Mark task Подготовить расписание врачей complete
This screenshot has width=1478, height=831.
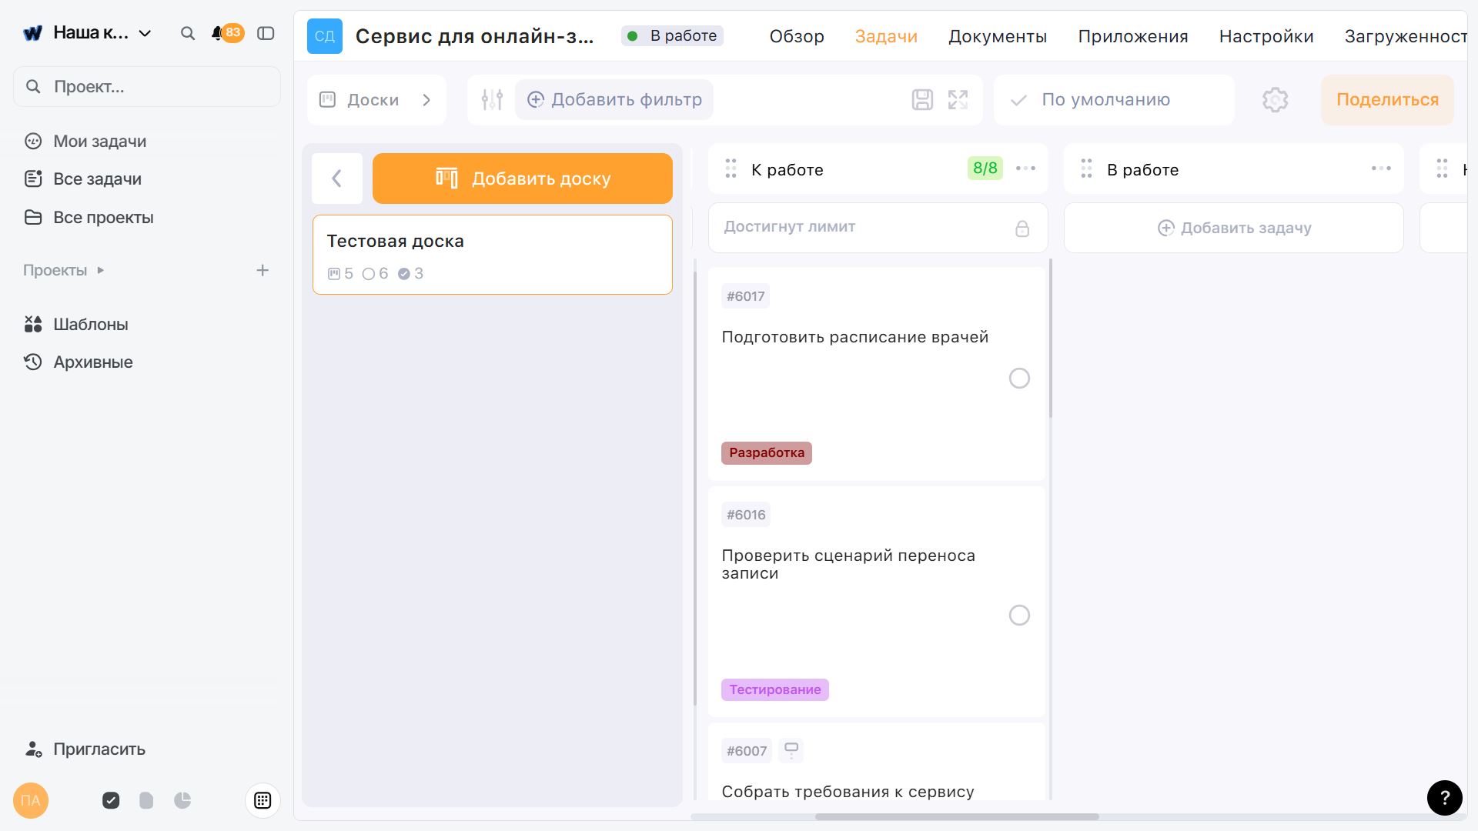point(1019,378)
